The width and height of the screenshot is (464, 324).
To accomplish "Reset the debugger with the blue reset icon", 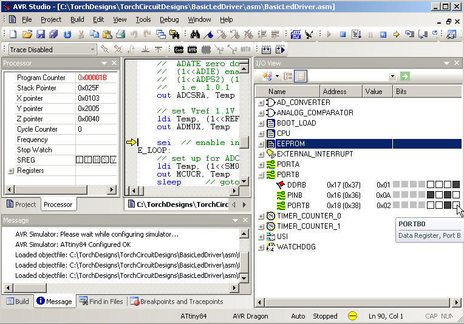I will 383,35.
